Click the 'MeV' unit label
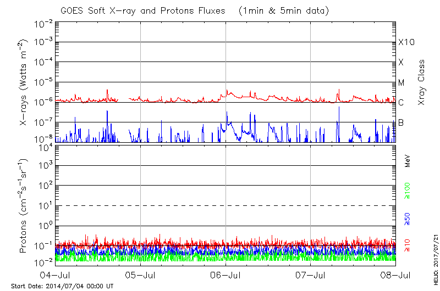 pos(408,161)
